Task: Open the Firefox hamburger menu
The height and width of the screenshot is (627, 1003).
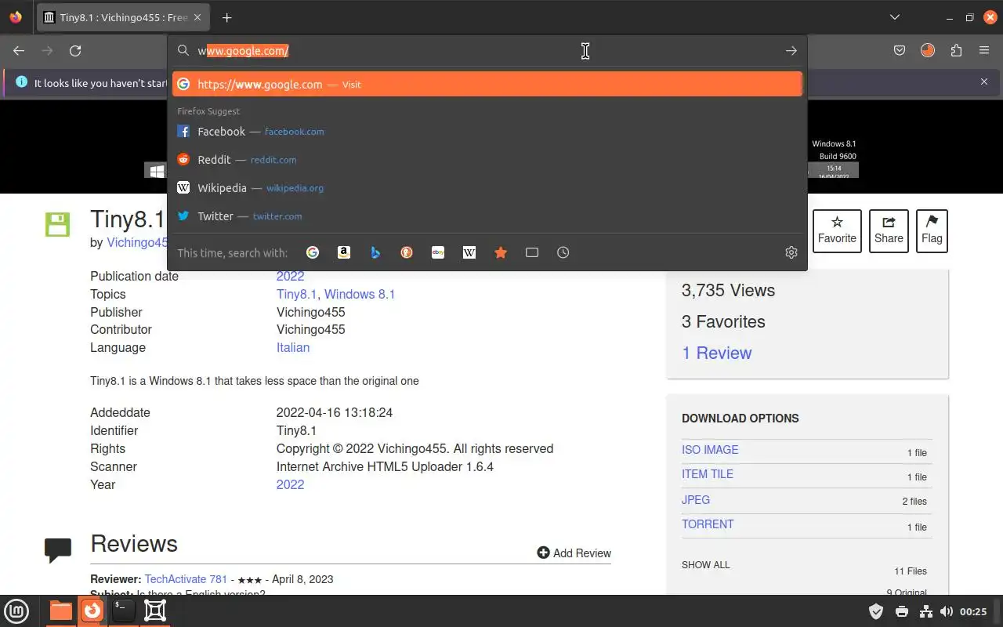Action: point(984,51)
